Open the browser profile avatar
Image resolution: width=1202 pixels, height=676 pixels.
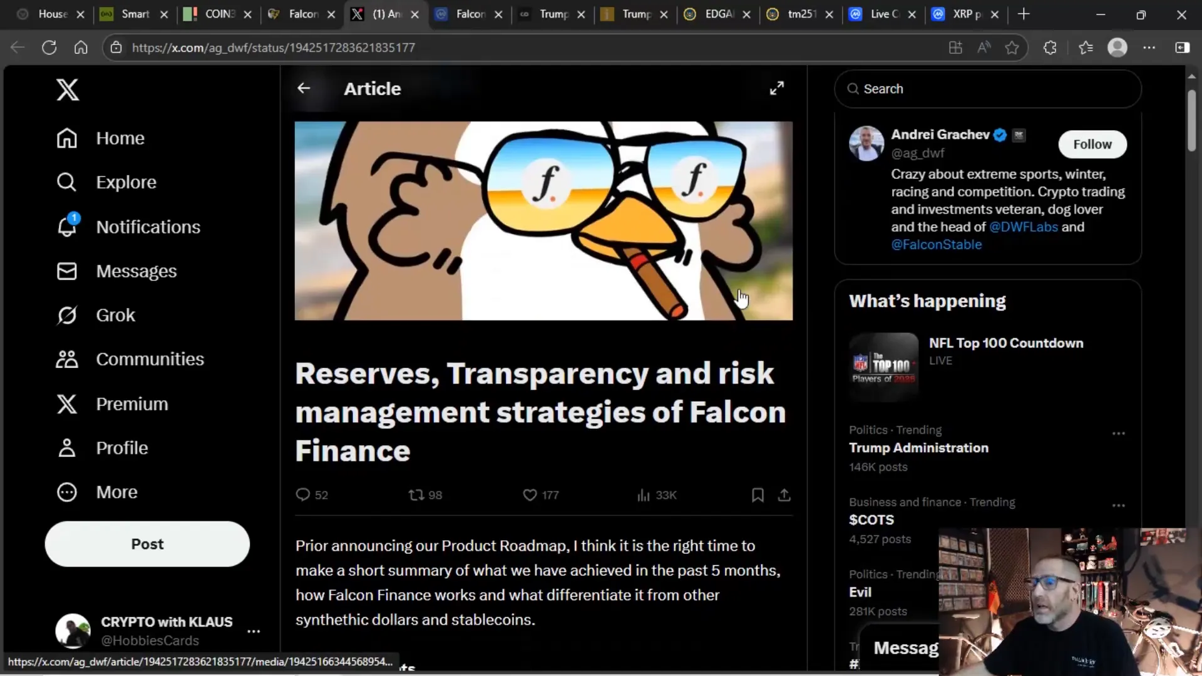(x=1117, y=48)
